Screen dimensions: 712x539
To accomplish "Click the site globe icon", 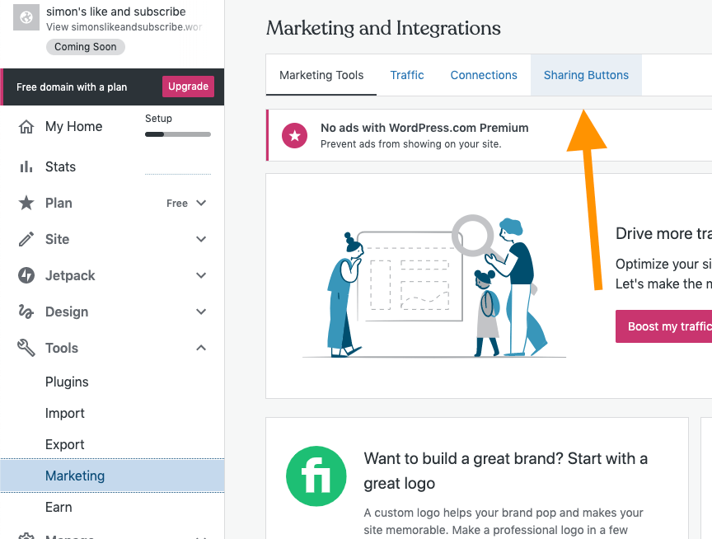I will click(x=27, y=18).
